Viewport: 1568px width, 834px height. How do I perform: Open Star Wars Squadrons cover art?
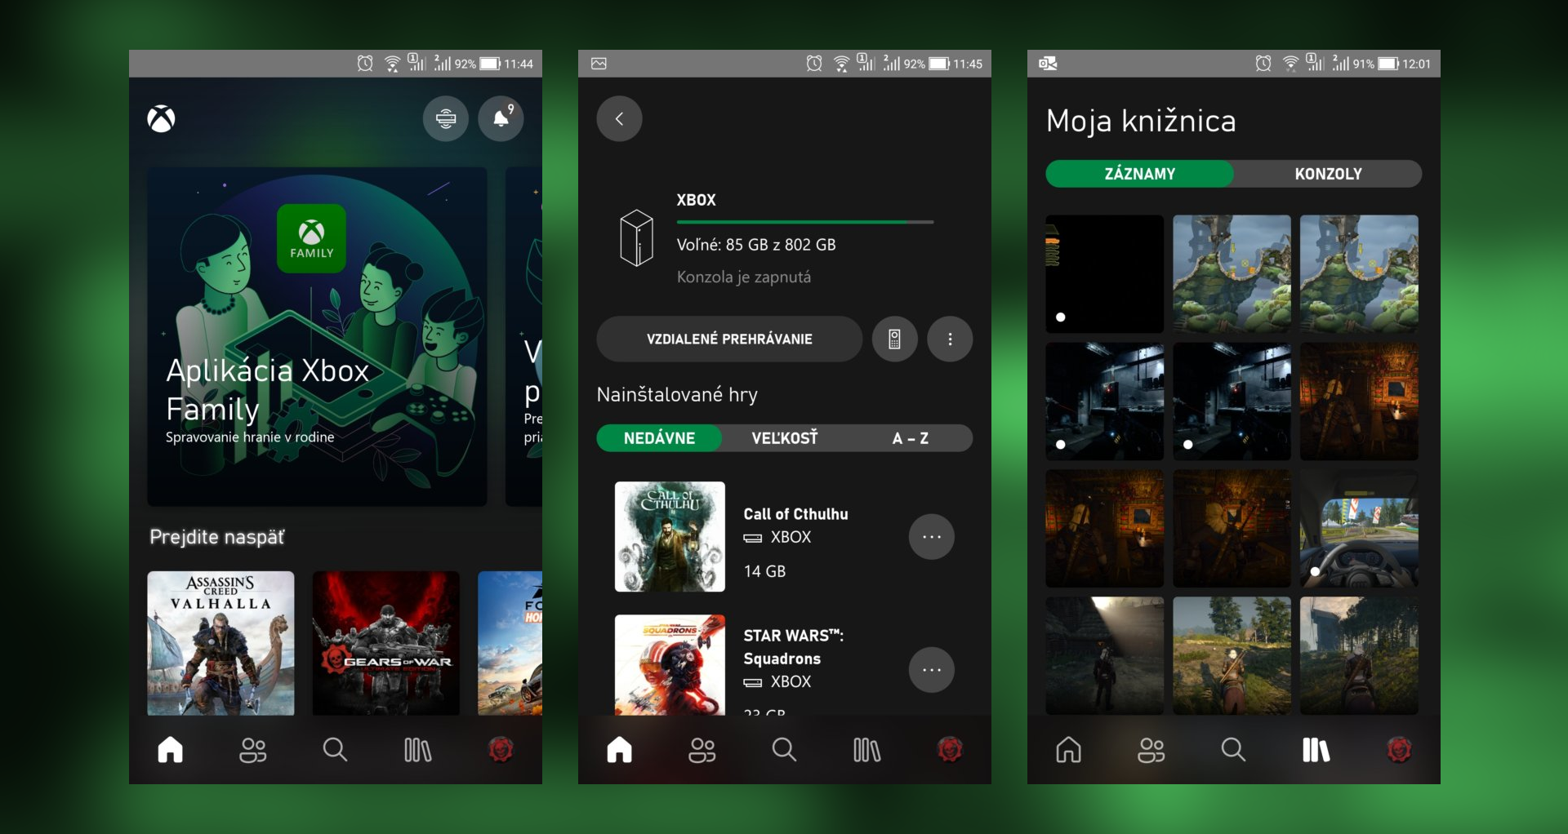point(670,665)
